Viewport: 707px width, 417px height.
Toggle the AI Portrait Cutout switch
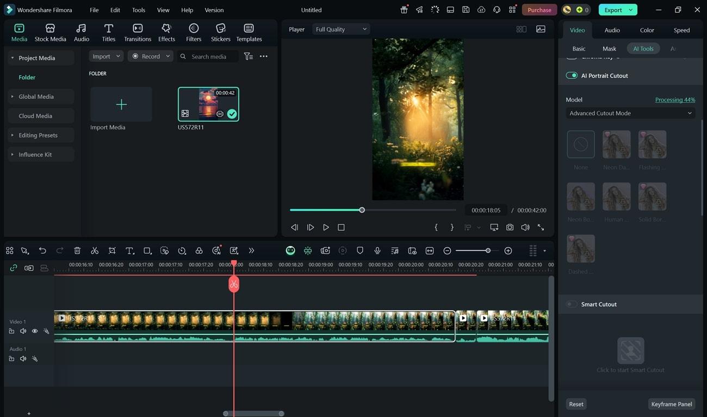tap(572, 75)
